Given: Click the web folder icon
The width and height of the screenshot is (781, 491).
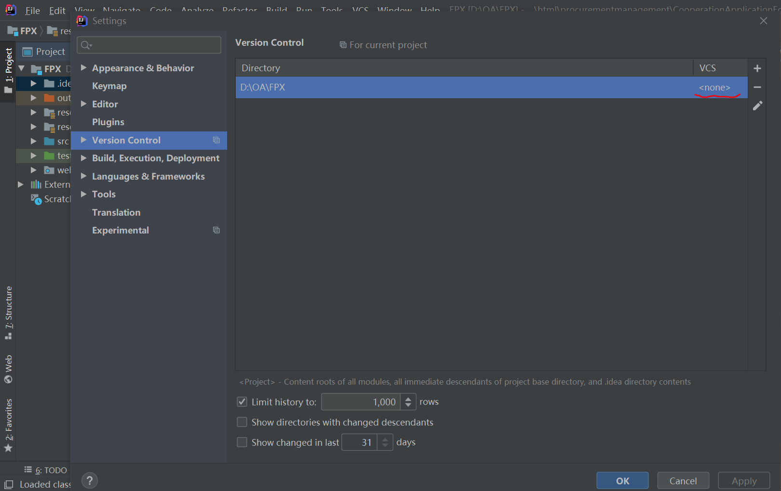Looking at the screenshot, I should 49,170.
